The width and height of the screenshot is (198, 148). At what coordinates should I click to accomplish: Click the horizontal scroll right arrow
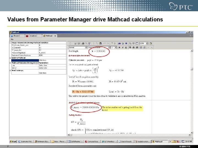pyautogui.click(x=189, y=135)
